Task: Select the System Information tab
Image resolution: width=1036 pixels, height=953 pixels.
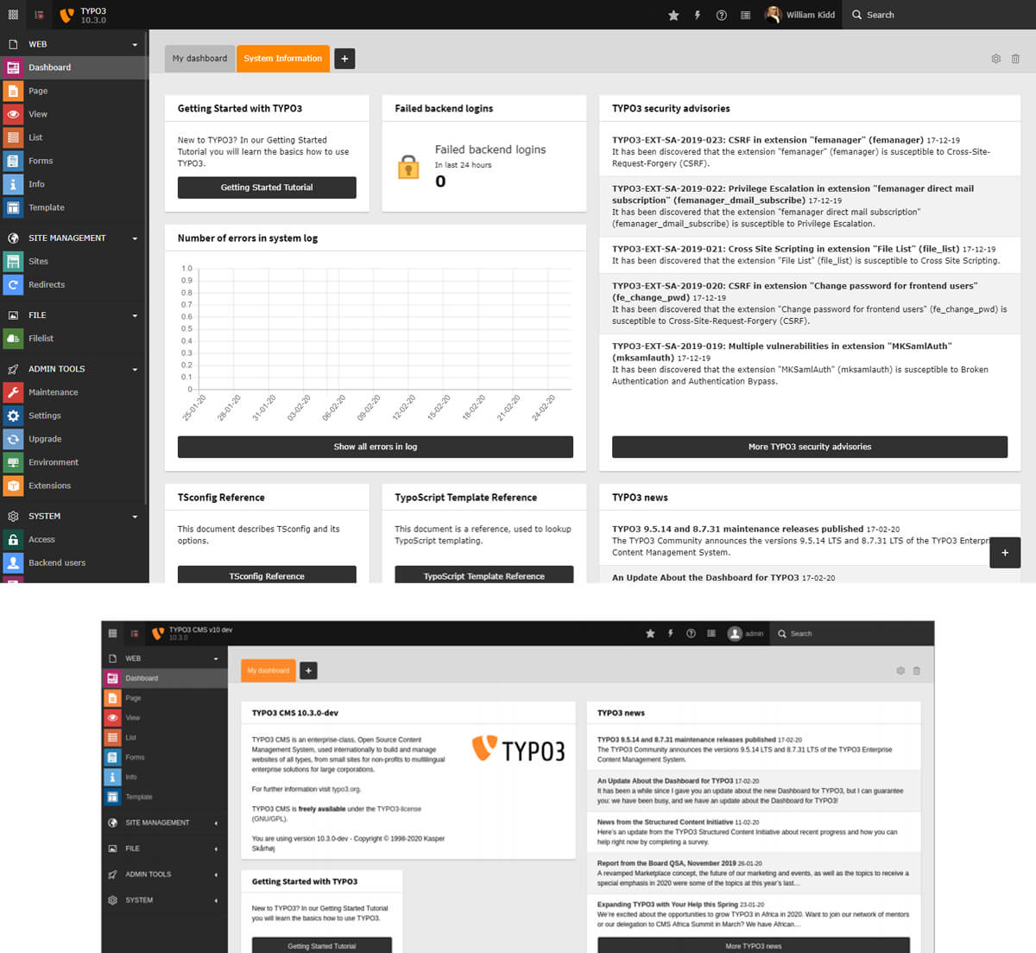Action: coord(282,59)
